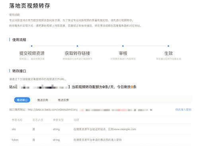
Task: Click the 是 required cell in site row
Action: click(34, 129)
